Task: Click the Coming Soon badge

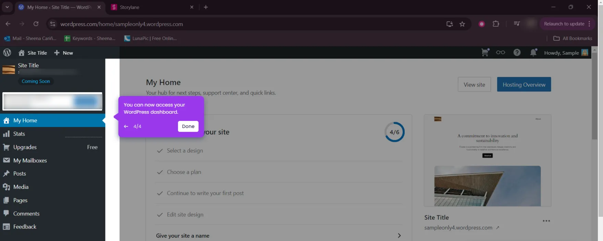Action: [36, 81]
